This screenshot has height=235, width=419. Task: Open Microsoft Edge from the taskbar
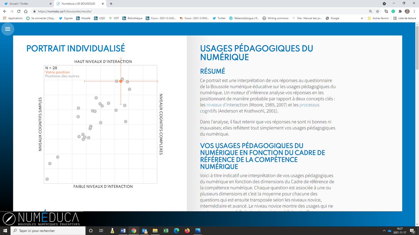(177, 230)
